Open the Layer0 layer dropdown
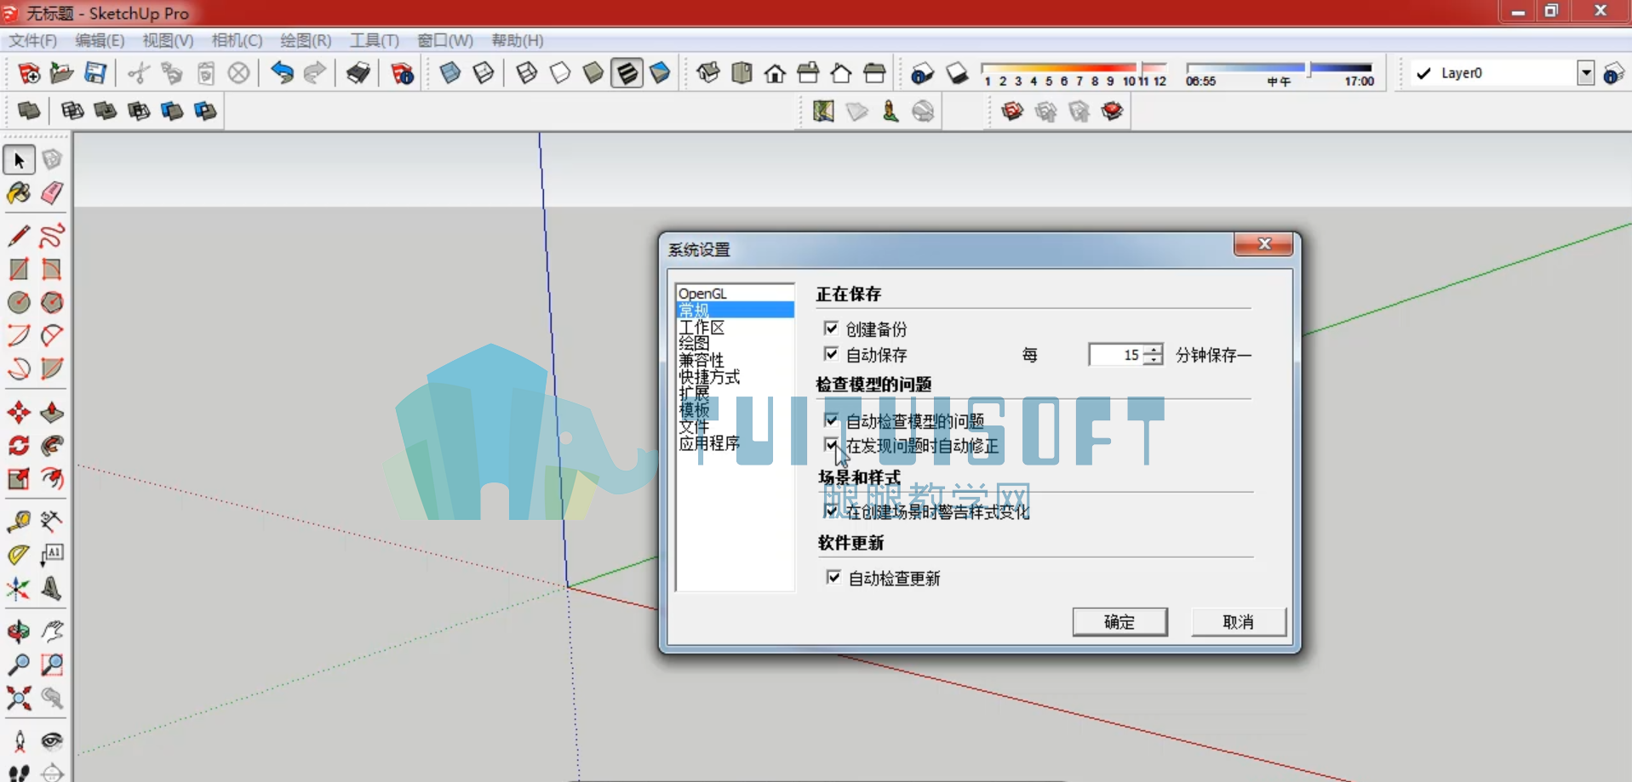Image resolution: width=1632 pixels, height=782 pixels. point(1585,73)
